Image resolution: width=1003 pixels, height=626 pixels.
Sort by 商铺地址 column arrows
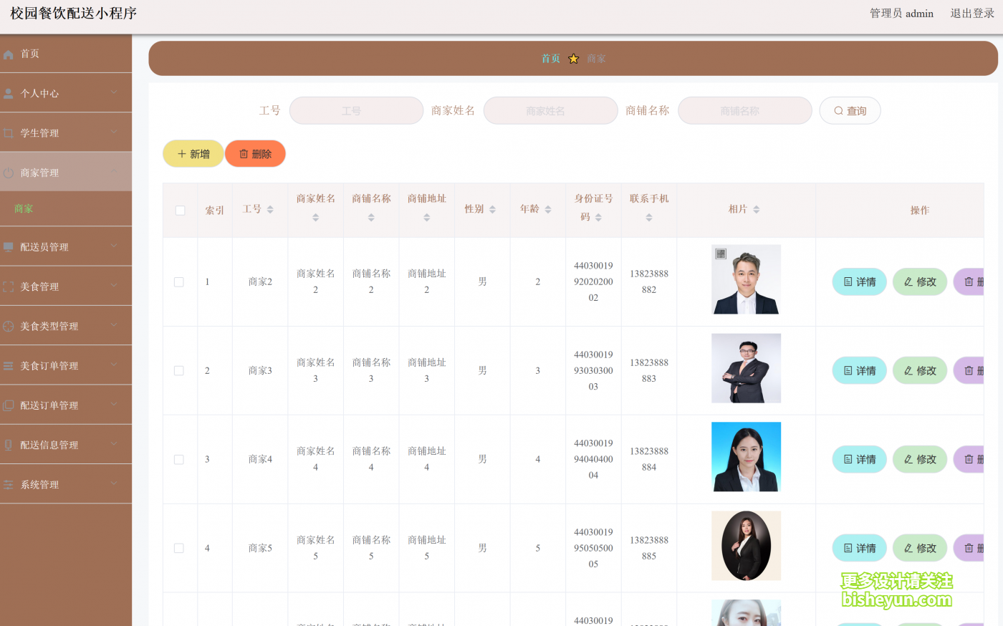pyautogui.click(x=426, y=217)
